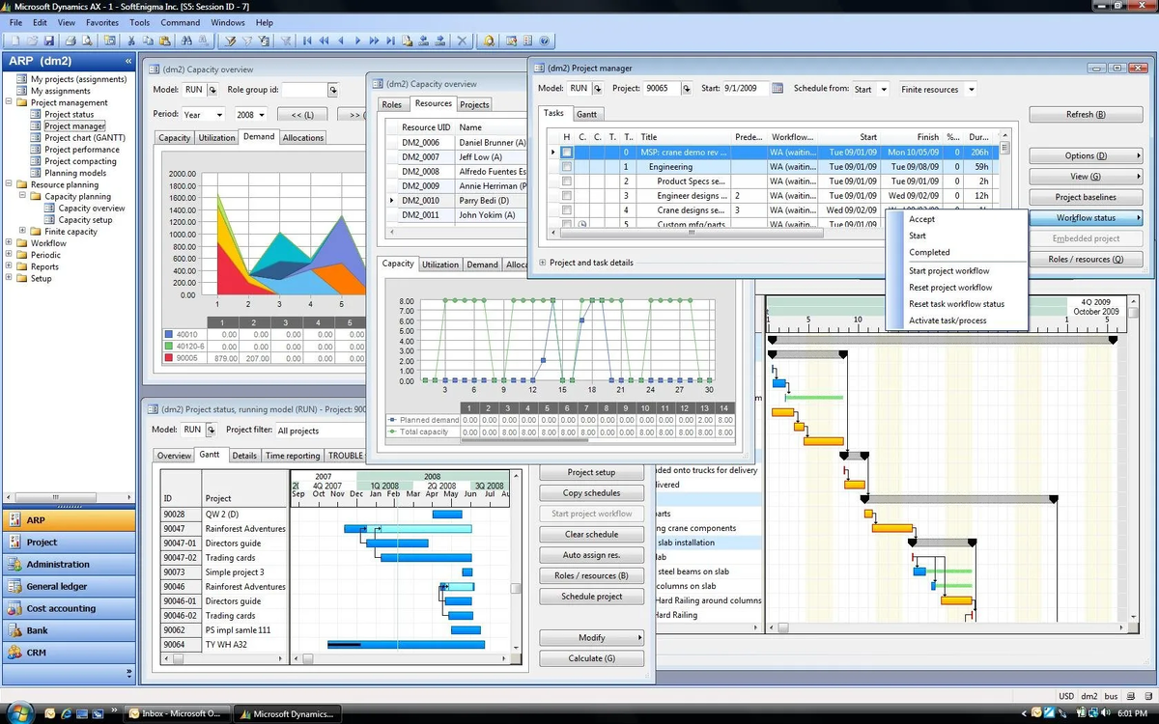The image size is (1159, 724).
Task: Click the Calculate (G) button
Action: (592, 658)
